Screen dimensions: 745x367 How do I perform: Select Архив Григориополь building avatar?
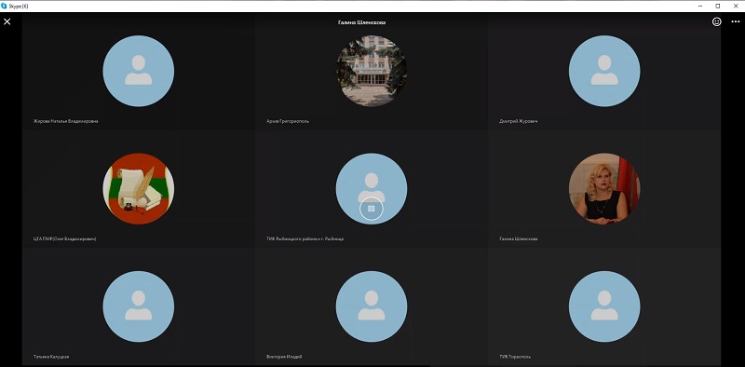pos(372,71)
